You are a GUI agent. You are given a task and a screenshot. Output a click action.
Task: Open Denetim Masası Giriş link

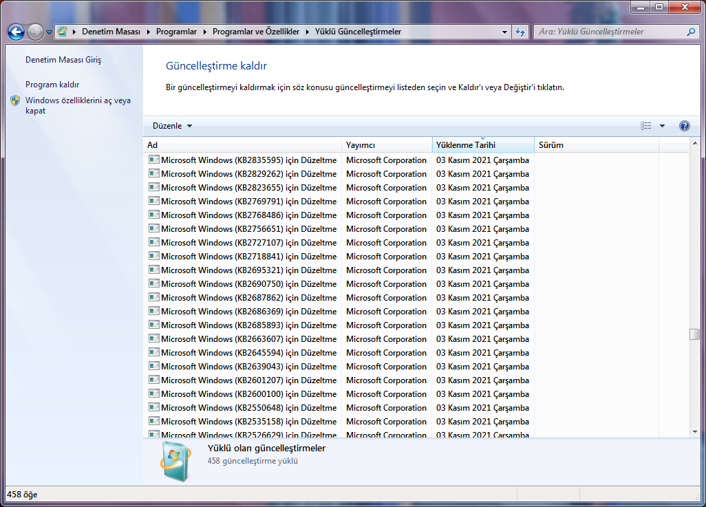[x=63, y=60]
